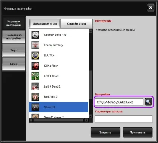This screenshot has height=143, width=158.
Task: Select Killing Floor in the list
Action: [59, 66]
